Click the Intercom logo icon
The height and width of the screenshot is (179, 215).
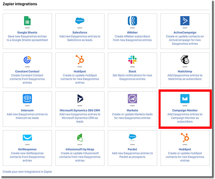(x=27, y=98)
